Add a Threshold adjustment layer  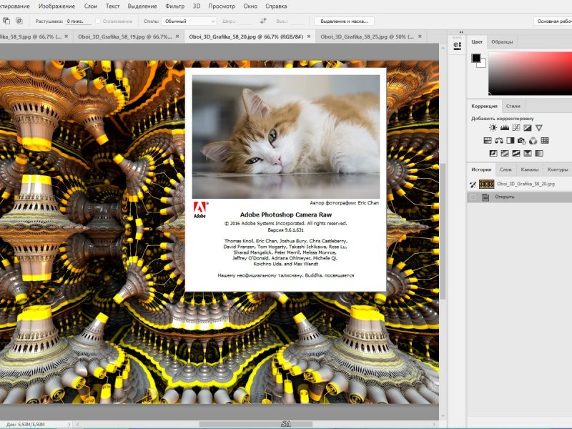[x=516, y=153]
